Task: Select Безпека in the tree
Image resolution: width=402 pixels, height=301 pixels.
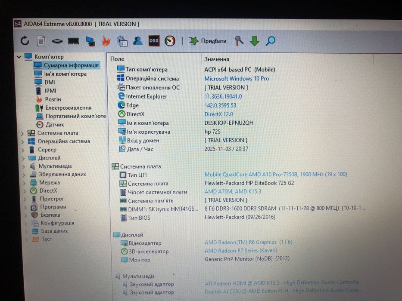Action: (x=50, y=215)
